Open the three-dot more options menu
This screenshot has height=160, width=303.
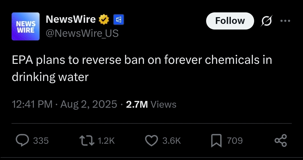coord(285,21)
